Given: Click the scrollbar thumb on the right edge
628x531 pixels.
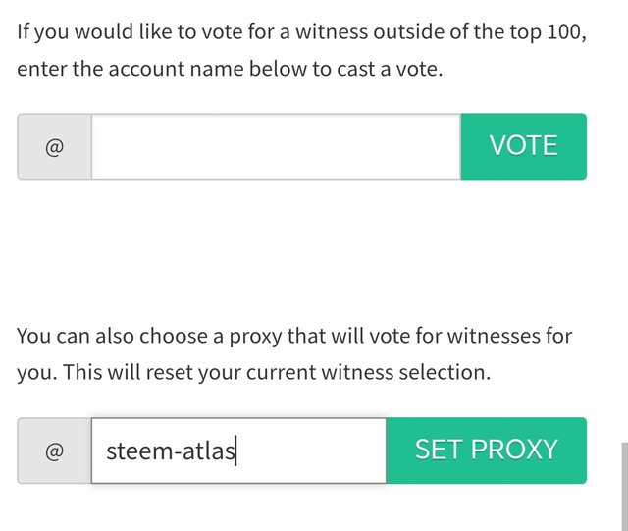Looking at the screenshot, I should coord(621,486).
